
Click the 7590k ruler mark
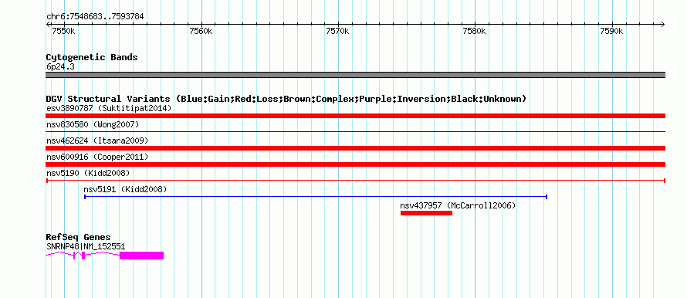pyautogui.click(x=611, y=32)
